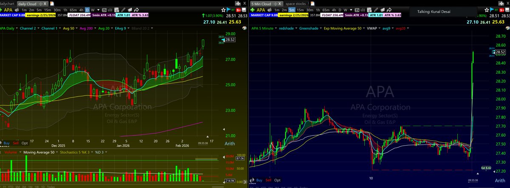Click eraser icon on left chart toolbar
This screenshot has height=188, width=510.
tap(130, 10)
